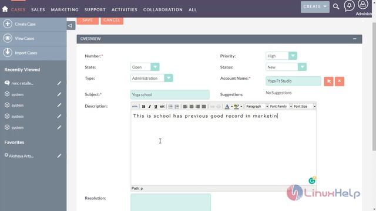Align description text left

pyautogui.click(x=185, y=107)
